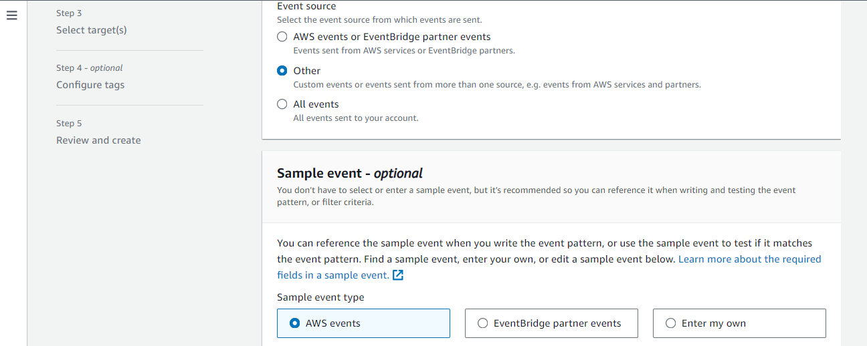Click the Step 3 label in sidebar
Viewport: 867px width, 346px height.
[x=70, y=13]
